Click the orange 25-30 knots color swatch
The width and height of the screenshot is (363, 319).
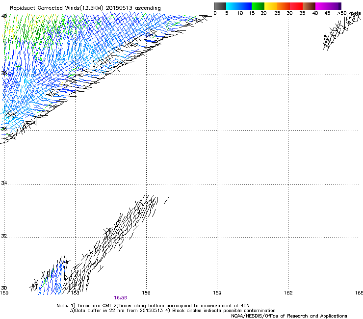coord(284,6)
